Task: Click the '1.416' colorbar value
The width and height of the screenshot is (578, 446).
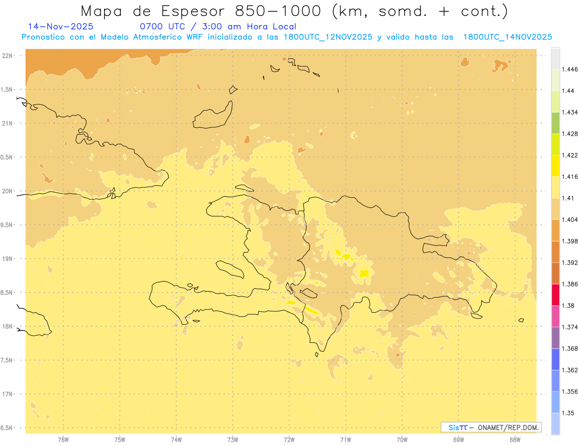Action: point(569,177)
